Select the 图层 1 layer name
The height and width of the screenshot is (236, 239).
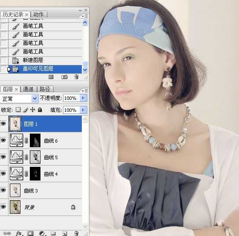(31, 124)
